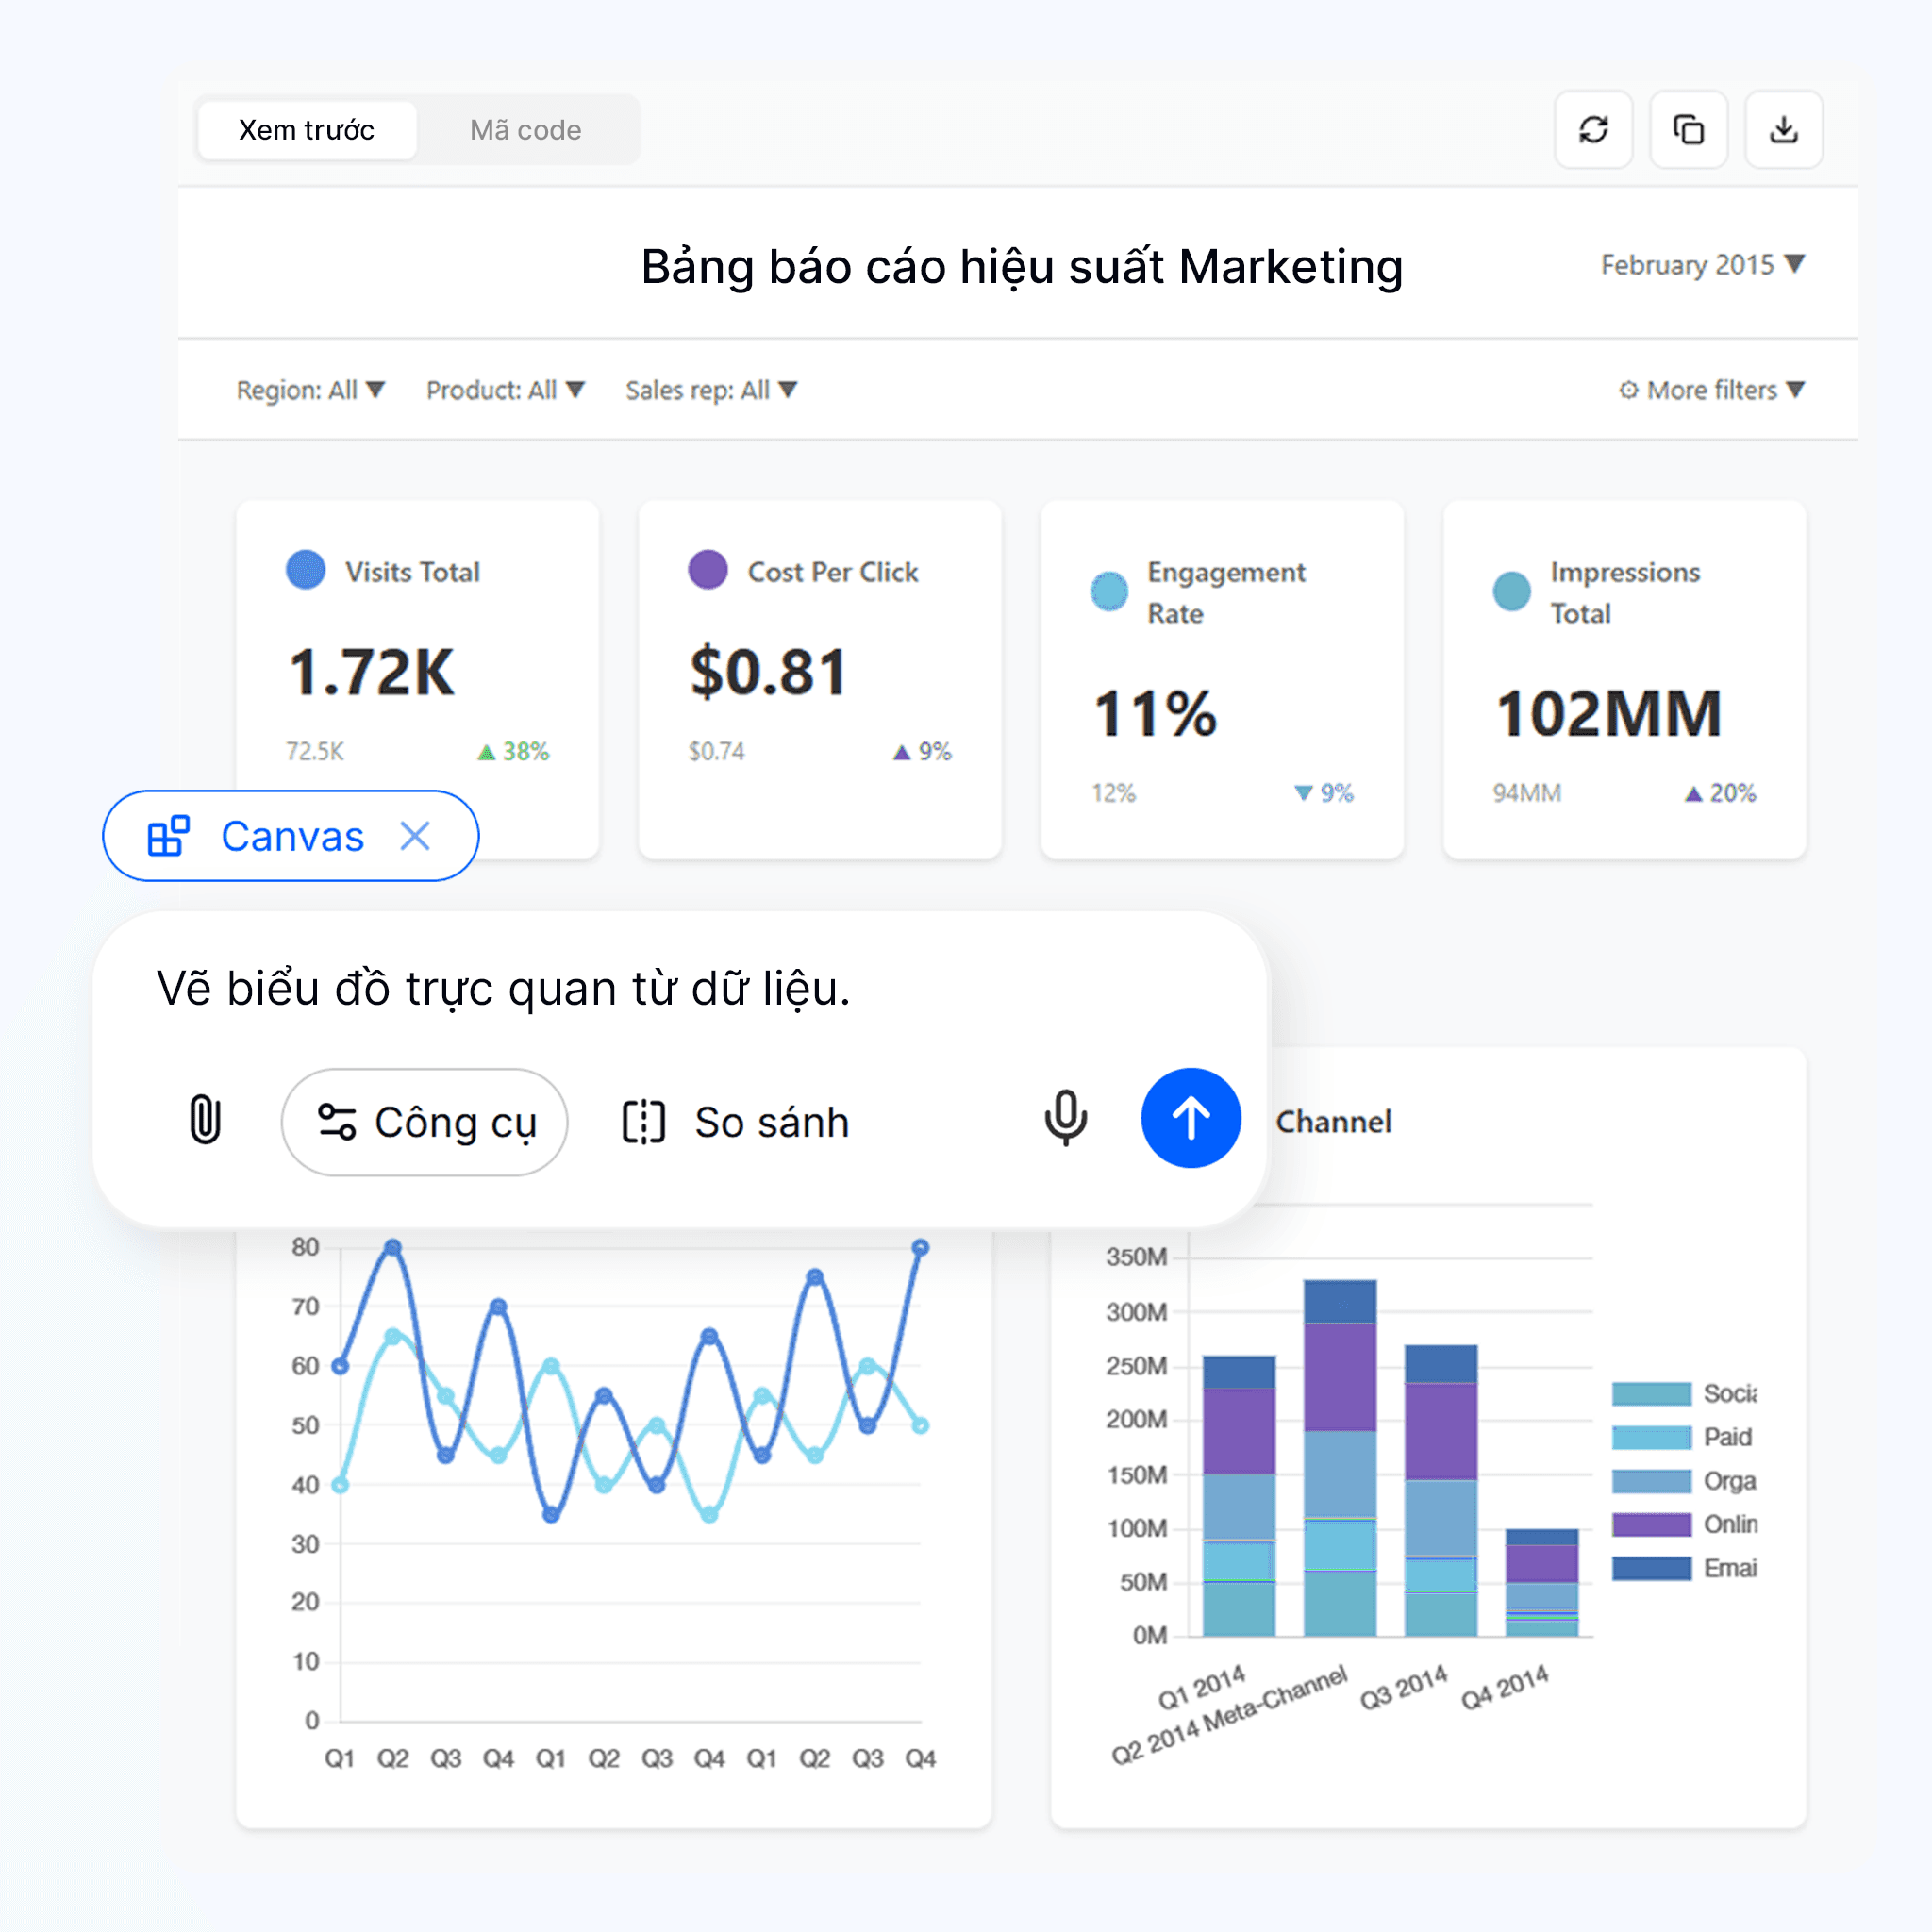Click the copy icon button
The image size is (1932, 1932).
point(1688,130)
